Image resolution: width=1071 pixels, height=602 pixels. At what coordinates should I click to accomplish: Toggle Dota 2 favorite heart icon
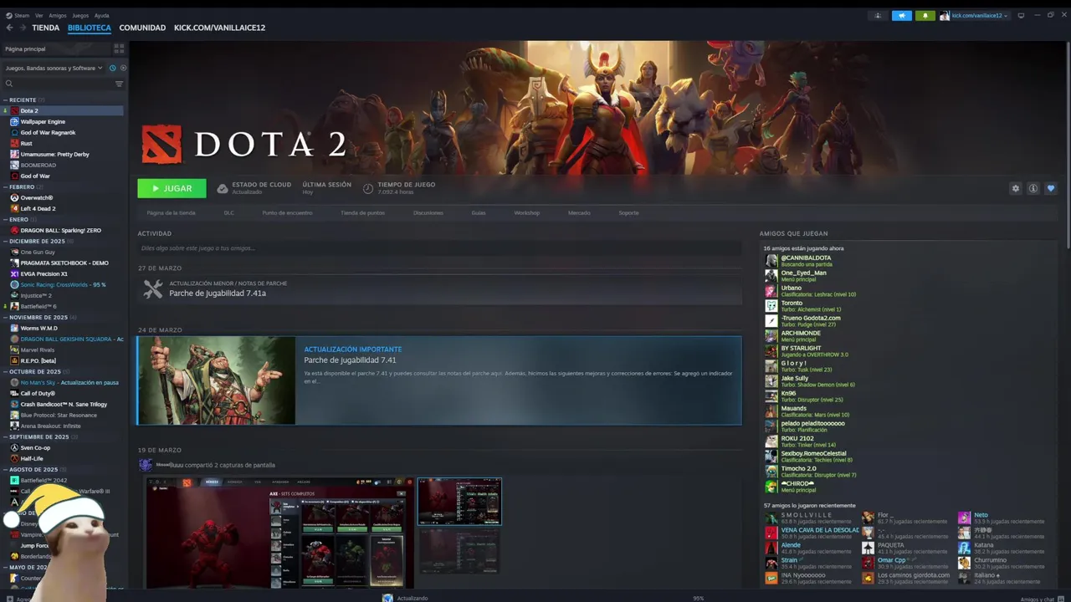pos(1051,188)
